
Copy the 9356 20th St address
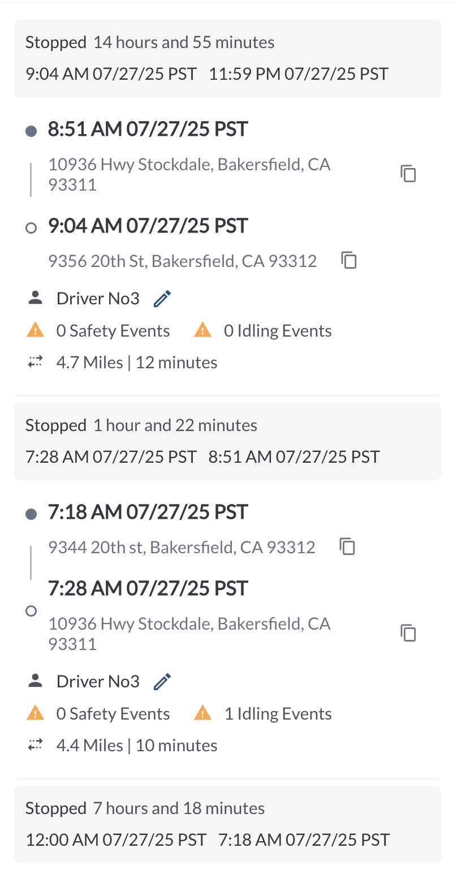click(349, 260)
